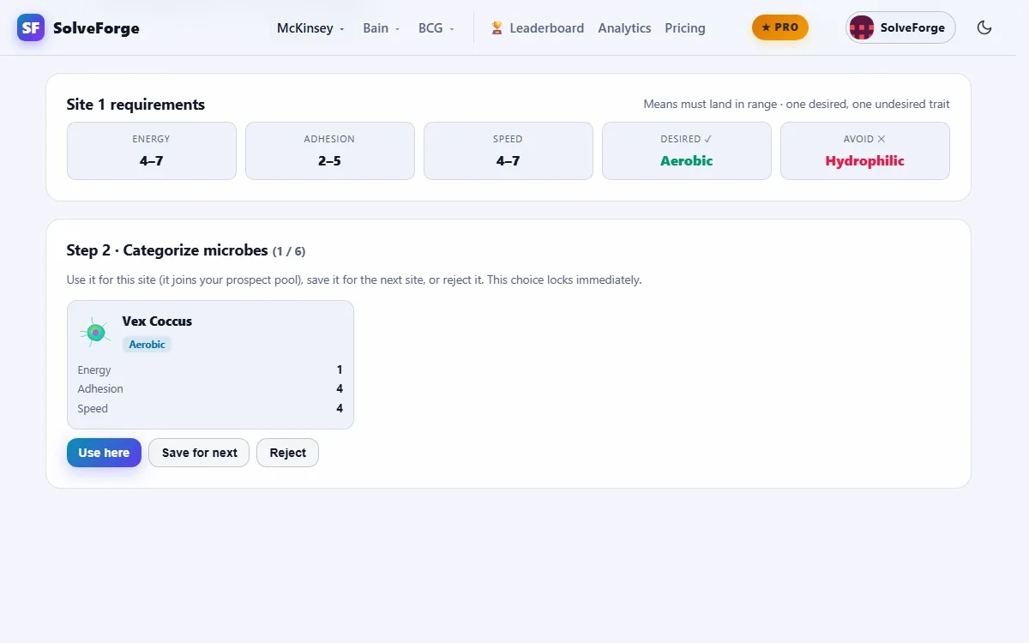Click the Speed value row of Vex Coccus
This screenshot has width=1029, height=643.
click(210, 409)
